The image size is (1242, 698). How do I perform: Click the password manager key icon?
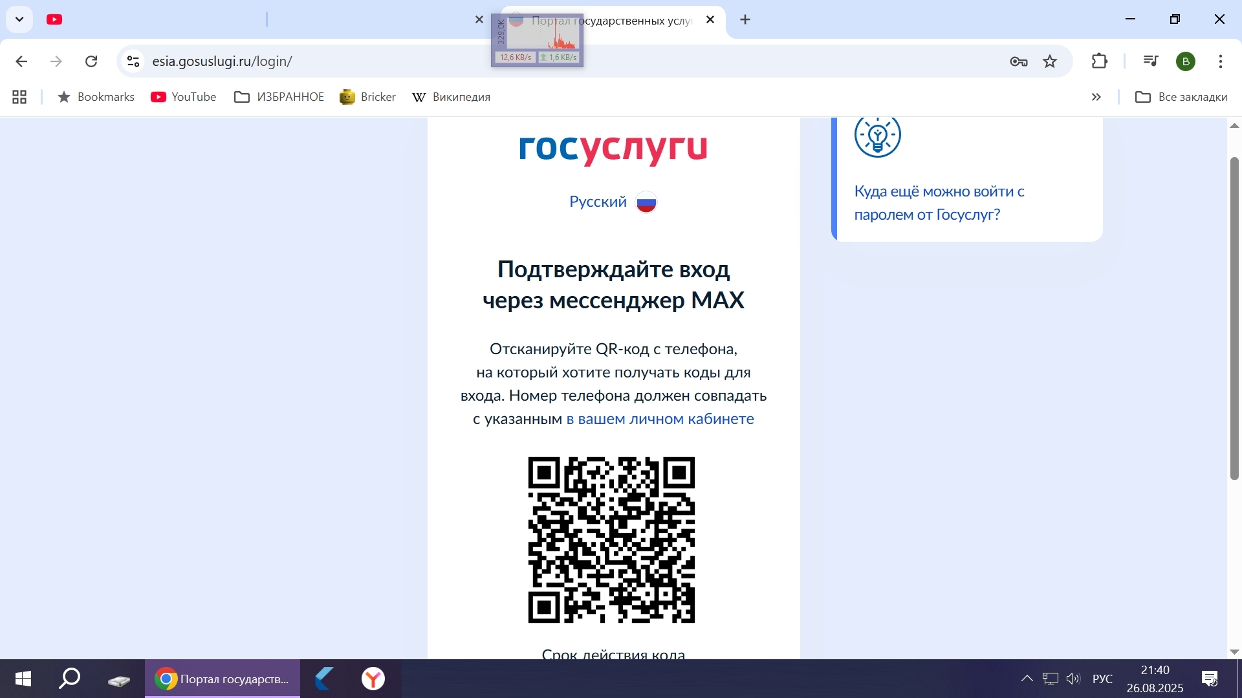click(x=1019, y=61)
